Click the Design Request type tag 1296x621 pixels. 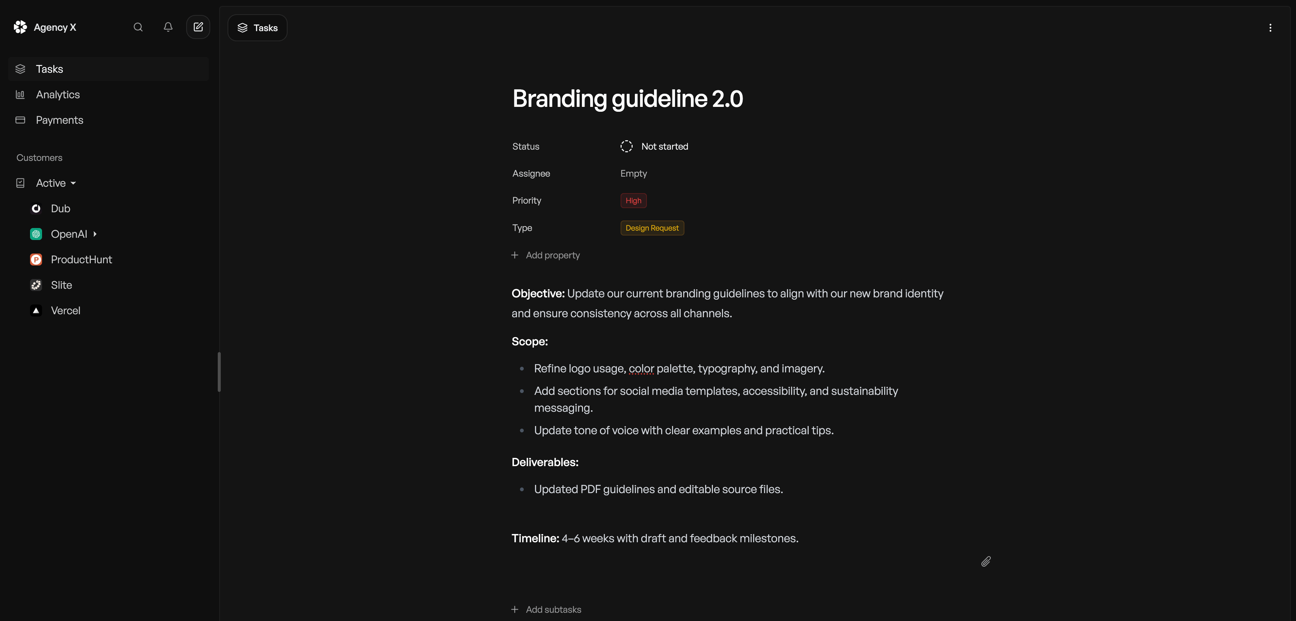[652, 227]
